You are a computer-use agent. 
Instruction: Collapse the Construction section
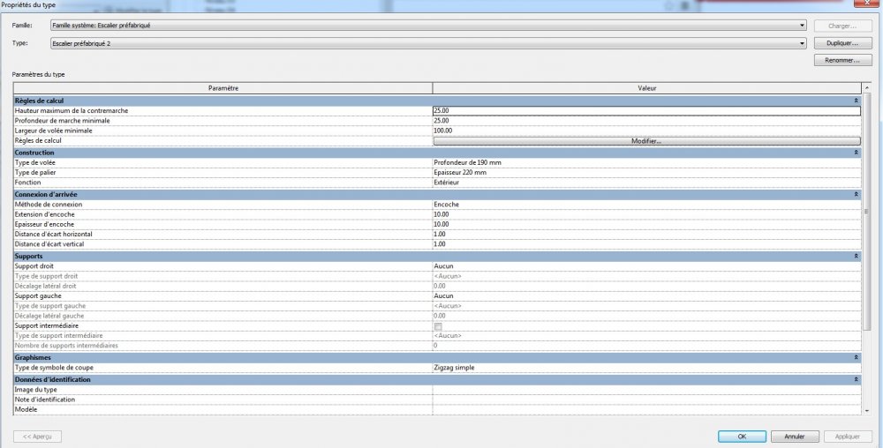point(856,153)
